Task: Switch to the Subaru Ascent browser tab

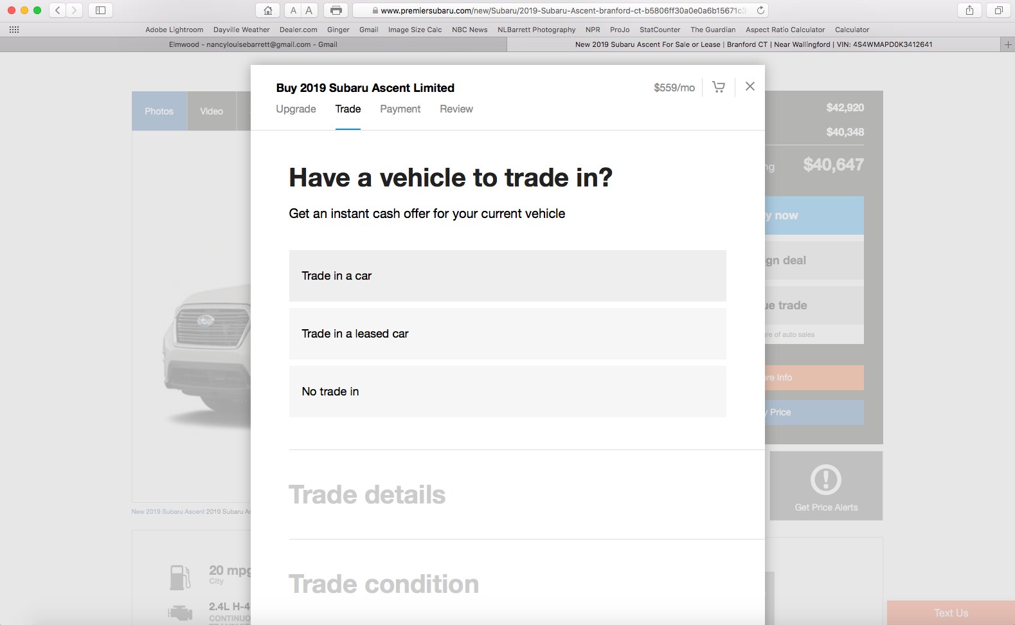Action: 753,44
